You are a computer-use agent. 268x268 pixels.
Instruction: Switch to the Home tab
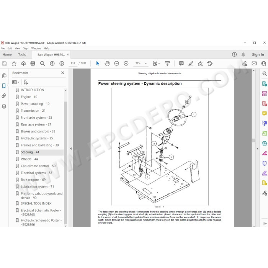point(7,54)
